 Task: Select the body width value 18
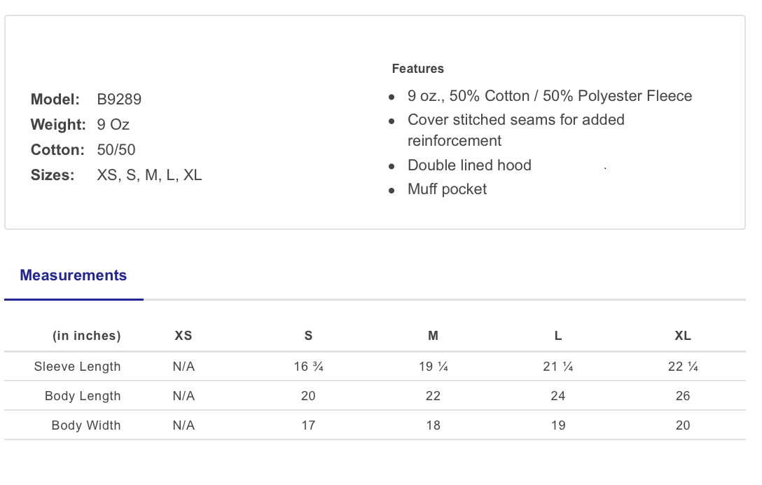point(433,425)
